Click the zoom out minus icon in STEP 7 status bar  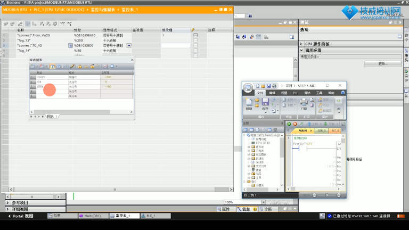(x=315, y=195)
